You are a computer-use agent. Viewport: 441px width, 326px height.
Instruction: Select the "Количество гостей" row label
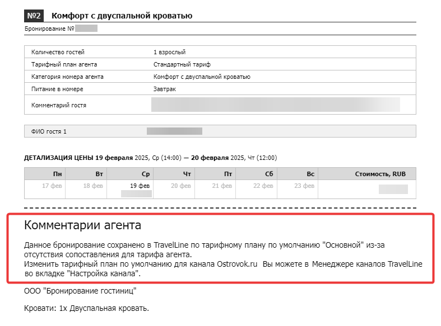[x=58, y=52]
